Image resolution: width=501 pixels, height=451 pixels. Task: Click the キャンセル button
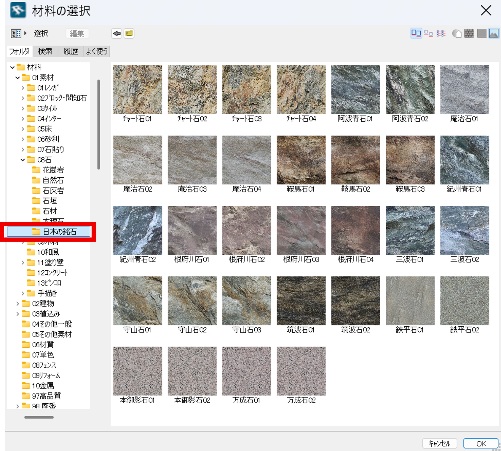(439, 443)
